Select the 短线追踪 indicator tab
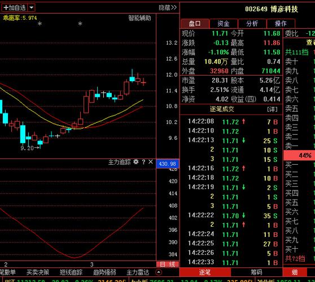This screenshot has height=282, width=315. pyautogui.click(x=71, y=272)
